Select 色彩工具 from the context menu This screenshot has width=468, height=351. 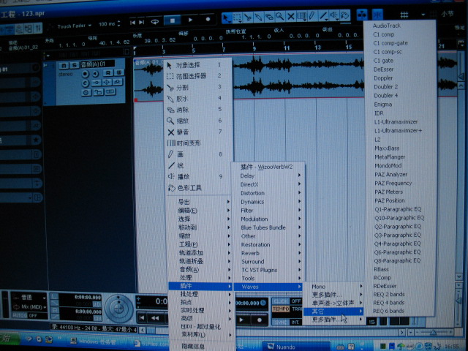click(x=198, y=188)
